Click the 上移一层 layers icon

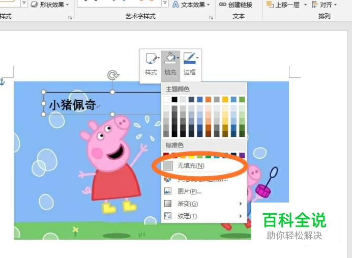tap(270, 5)
